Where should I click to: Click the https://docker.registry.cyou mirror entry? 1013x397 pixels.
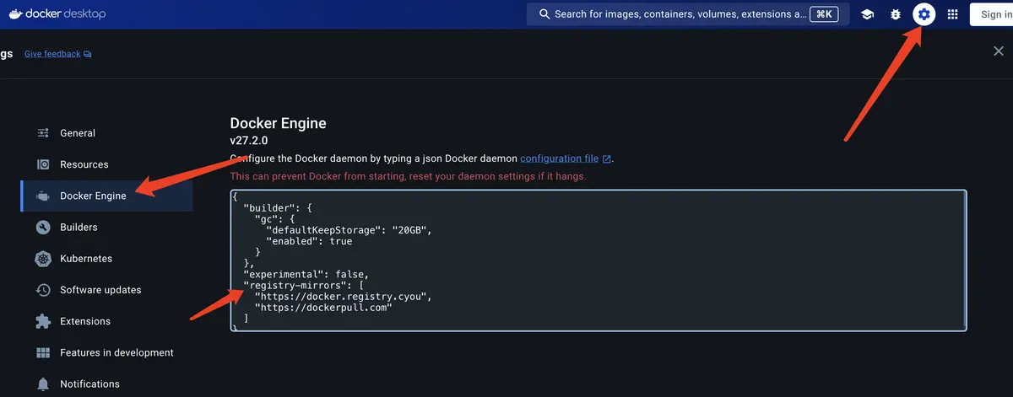coord(344,297)
